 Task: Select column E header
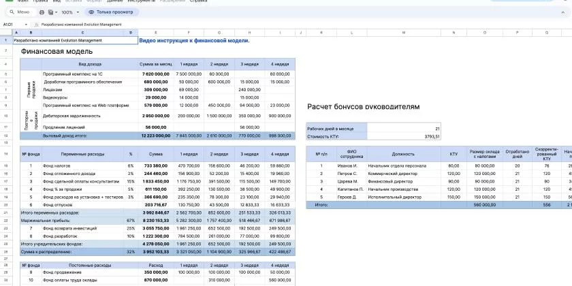[156, 33]
